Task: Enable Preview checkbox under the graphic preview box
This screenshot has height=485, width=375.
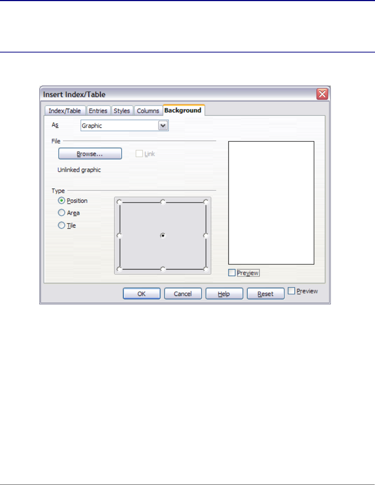Action: (x=232, y=273)
